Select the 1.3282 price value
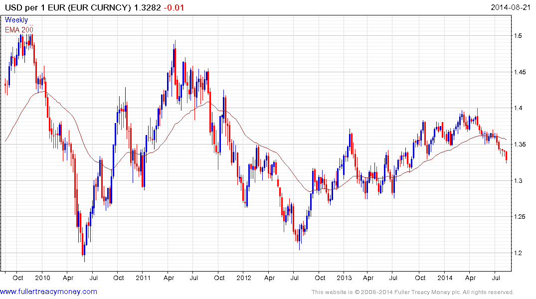 click(x=147, y=7)
